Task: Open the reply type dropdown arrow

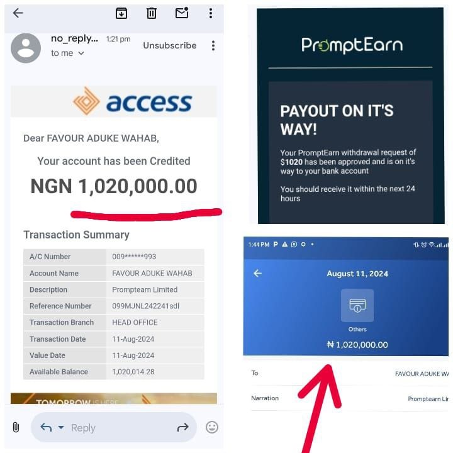Action: [x=61, y=428]
